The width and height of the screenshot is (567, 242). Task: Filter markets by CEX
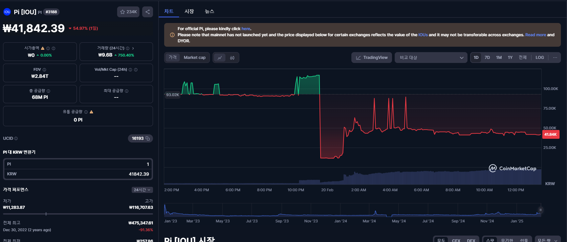pos(456,240)
